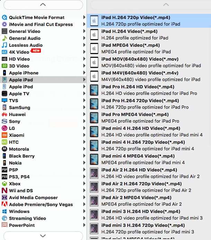Viewport: 211px width, 240px height.
Task: Click the Streaming Video globe icon
Action: tap(4, 218)
